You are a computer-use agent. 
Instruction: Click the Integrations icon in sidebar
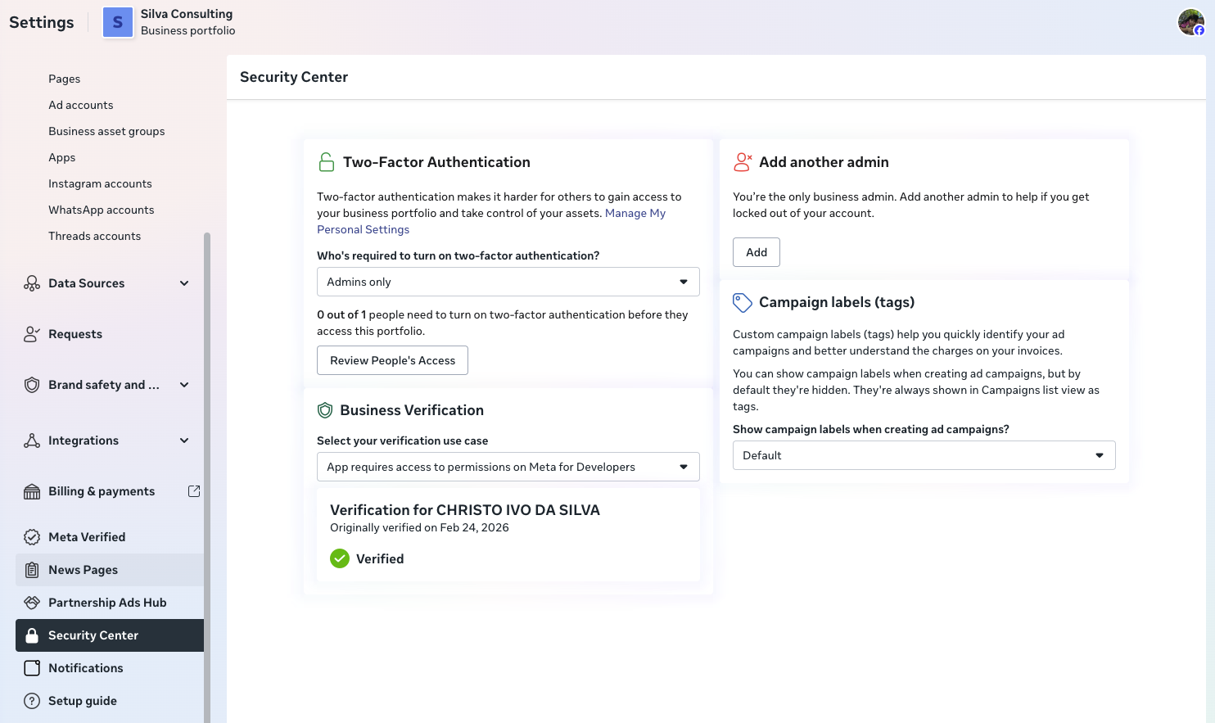[32, 441]
